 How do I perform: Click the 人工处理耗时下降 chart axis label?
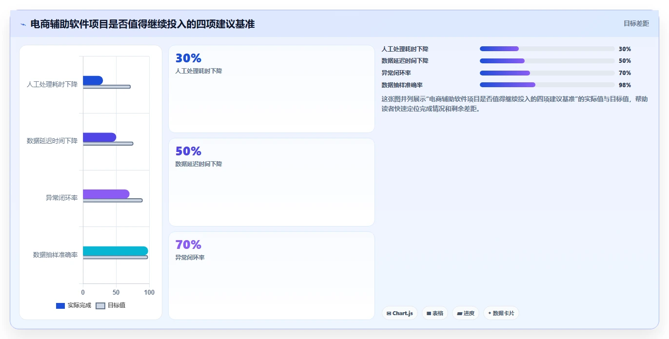[x=52, y=84]
